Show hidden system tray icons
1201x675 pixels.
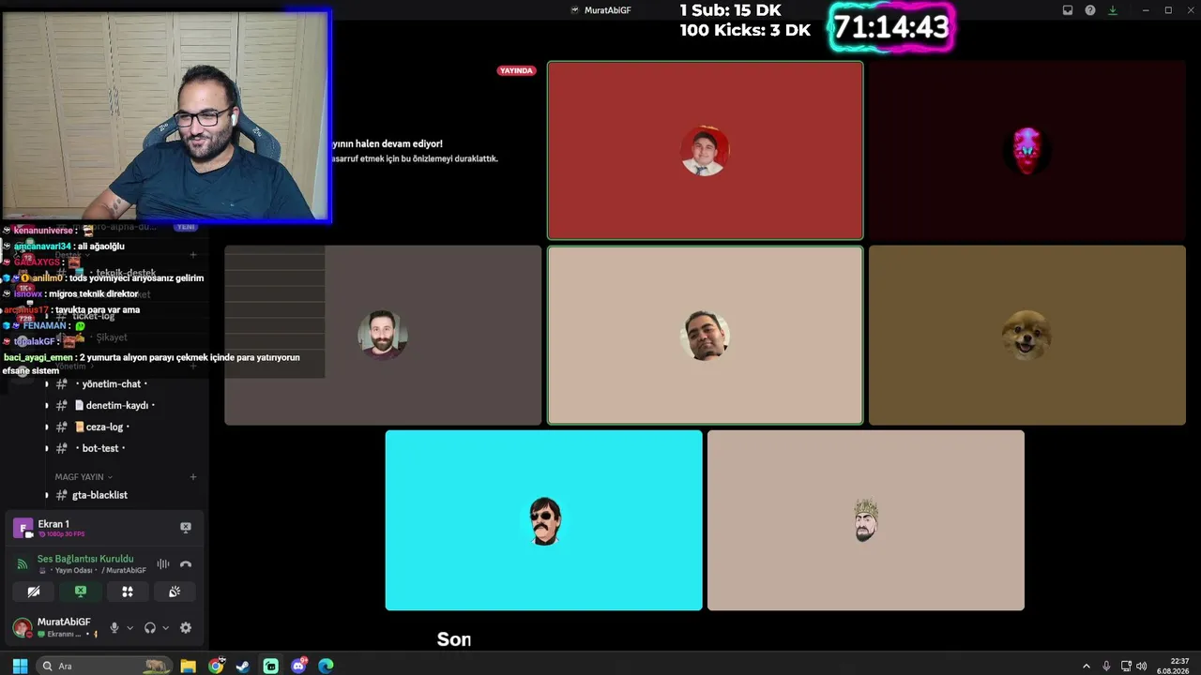(x=1087, y=666)
